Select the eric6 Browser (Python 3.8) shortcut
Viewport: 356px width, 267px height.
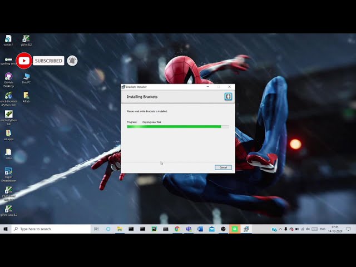8,99
